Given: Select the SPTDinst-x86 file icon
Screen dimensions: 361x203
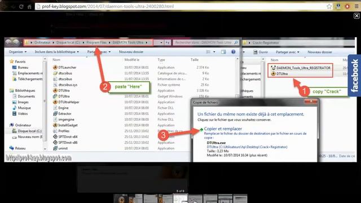Looking at the screenshot, I should pyautogui.click(x=55, y=143).
